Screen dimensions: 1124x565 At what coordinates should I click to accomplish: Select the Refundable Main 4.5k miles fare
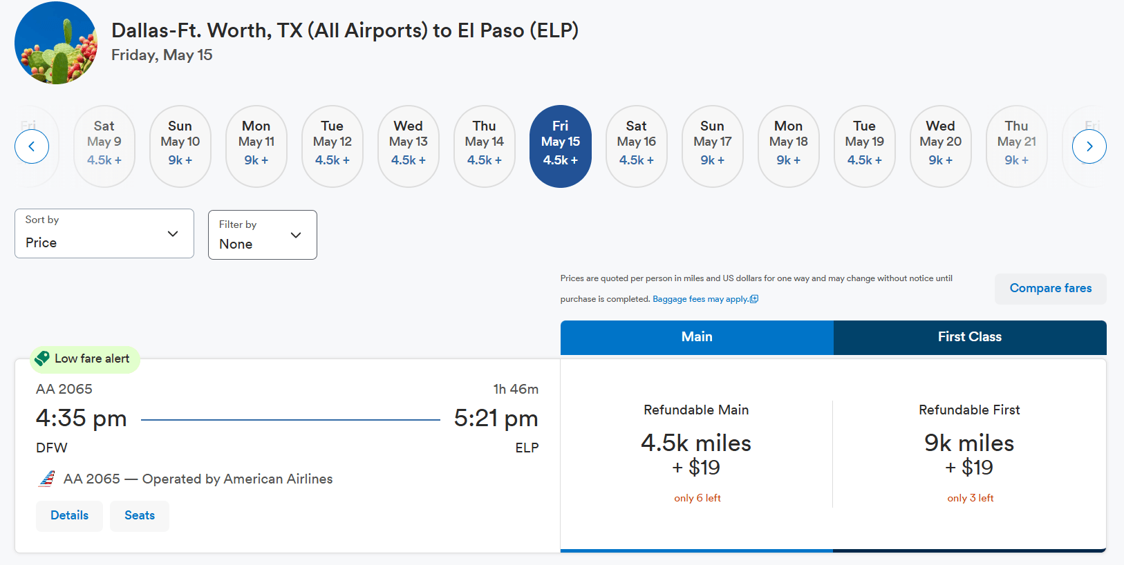[696, 454]
